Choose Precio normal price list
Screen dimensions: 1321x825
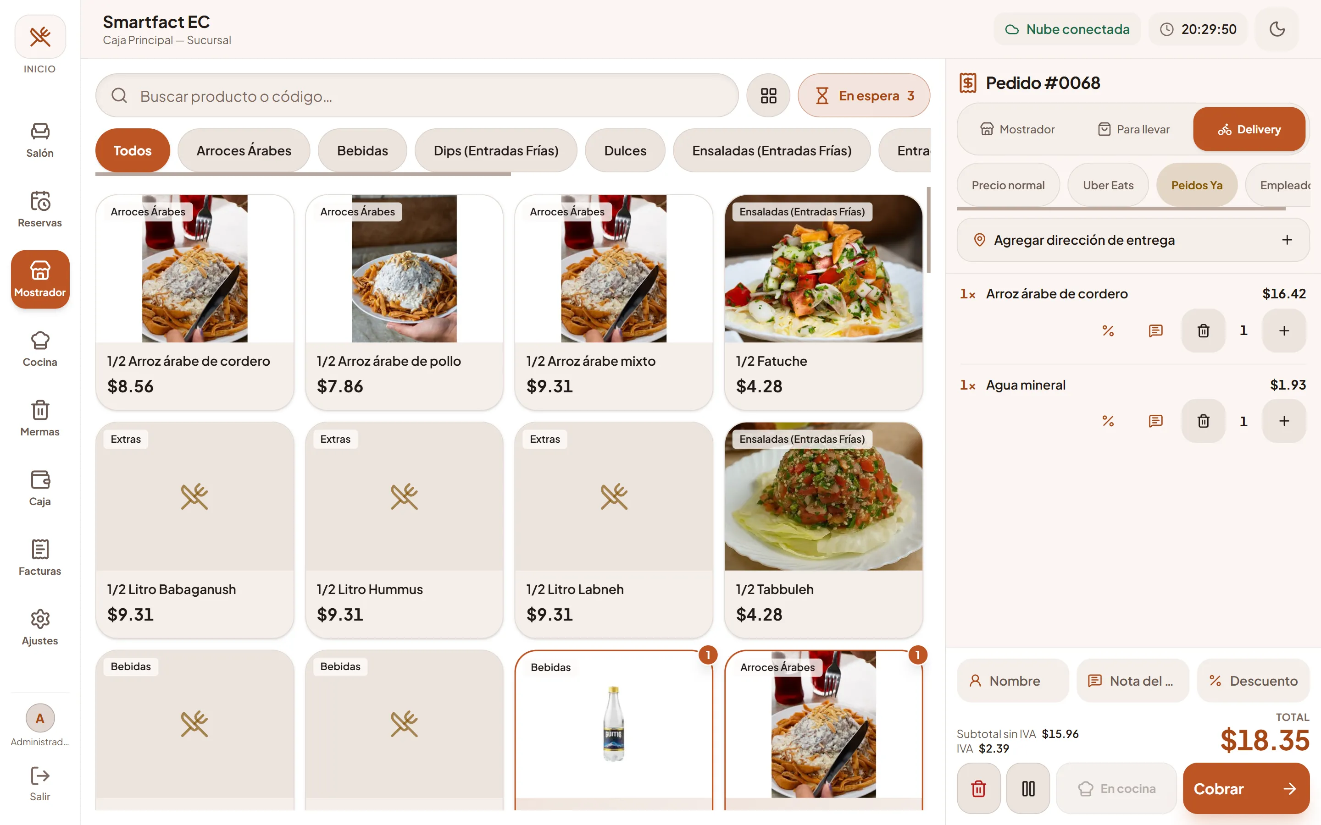[x=1008, y=185]
